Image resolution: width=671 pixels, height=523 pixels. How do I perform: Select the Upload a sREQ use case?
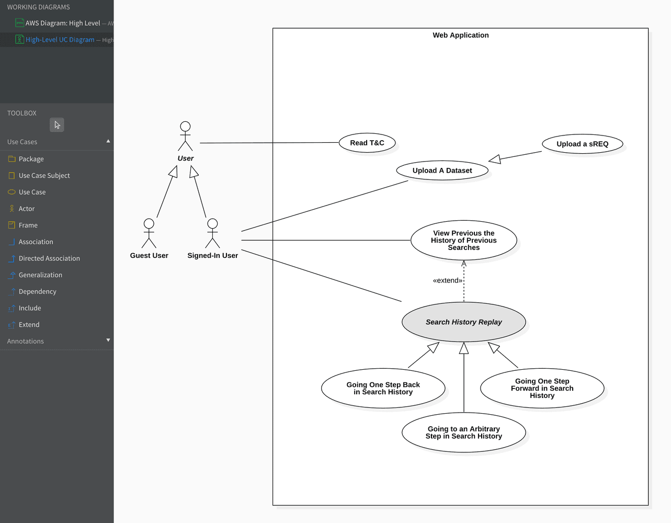pos(582,144)
